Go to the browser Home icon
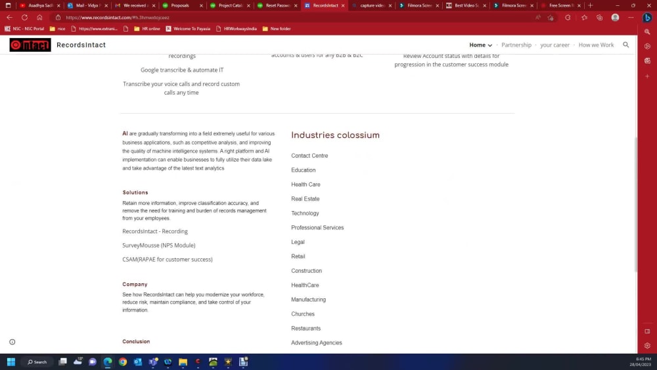The height and width of the screenshot is (370, 657). (x=39, y=18)
